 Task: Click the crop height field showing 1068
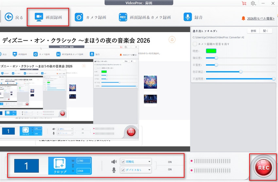[83, 171]
